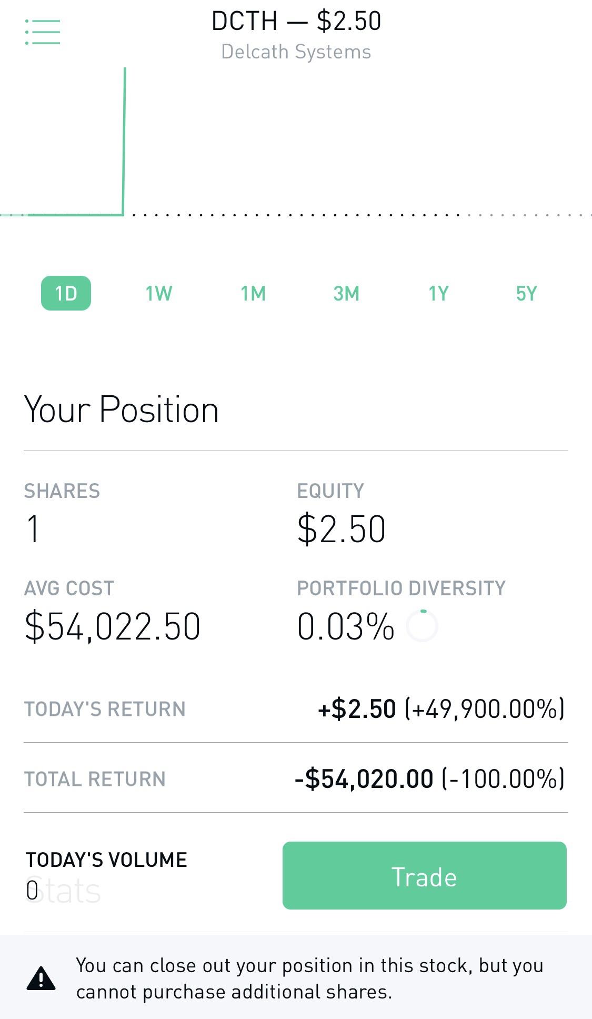This screenshot has width=592, height=1019.
Task: Show the 3M chart range
Action: pos(346,293)
